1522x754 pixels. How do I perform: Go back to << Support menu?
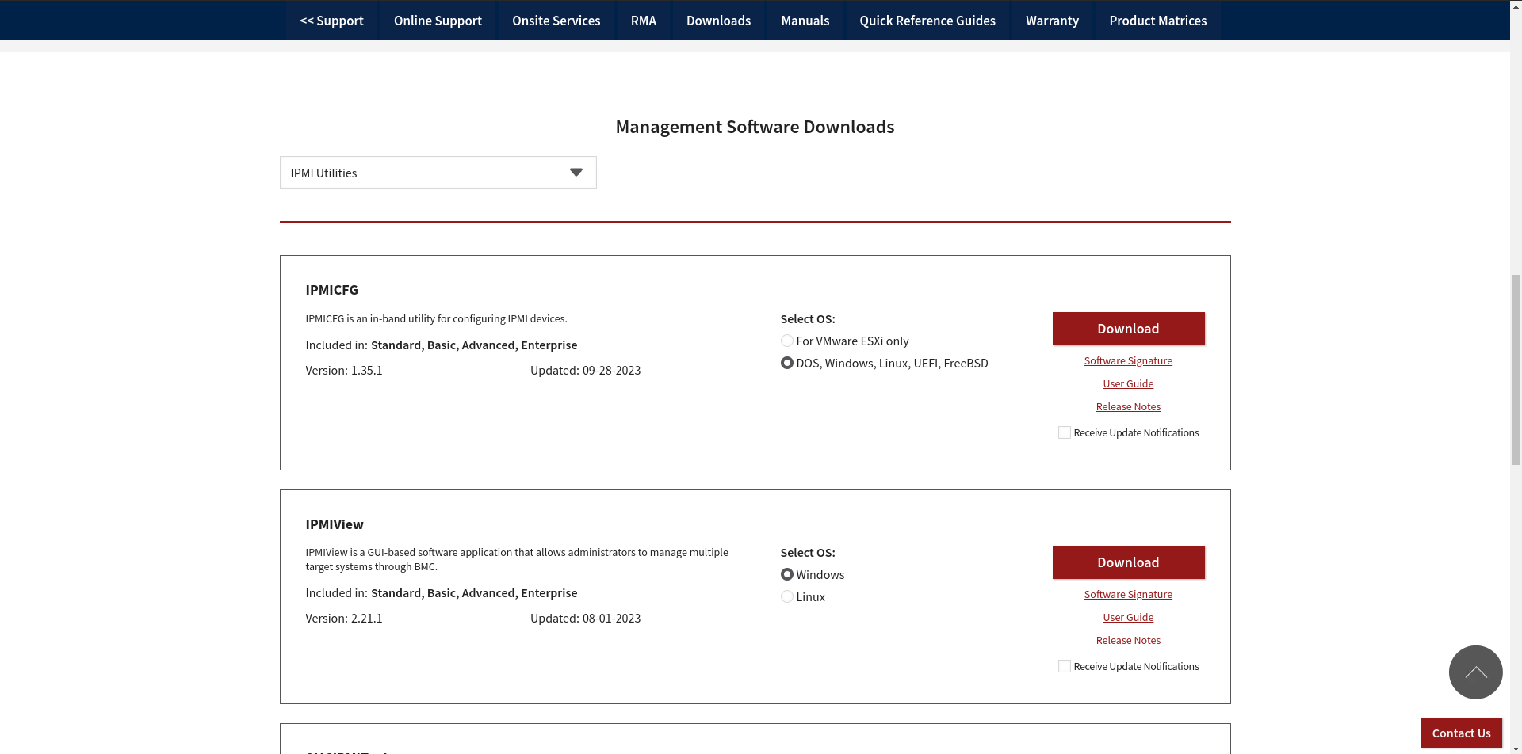click(x=331, y=21)
